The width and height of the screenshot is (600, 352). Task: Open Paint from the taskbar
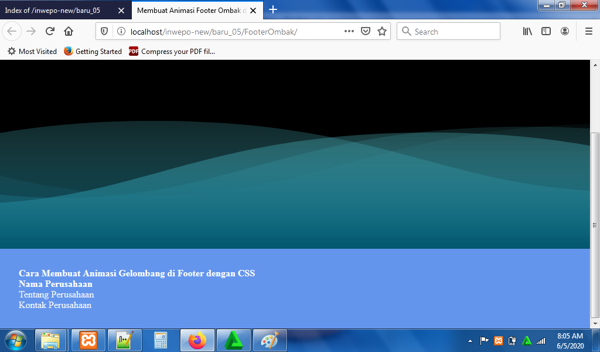270,340
